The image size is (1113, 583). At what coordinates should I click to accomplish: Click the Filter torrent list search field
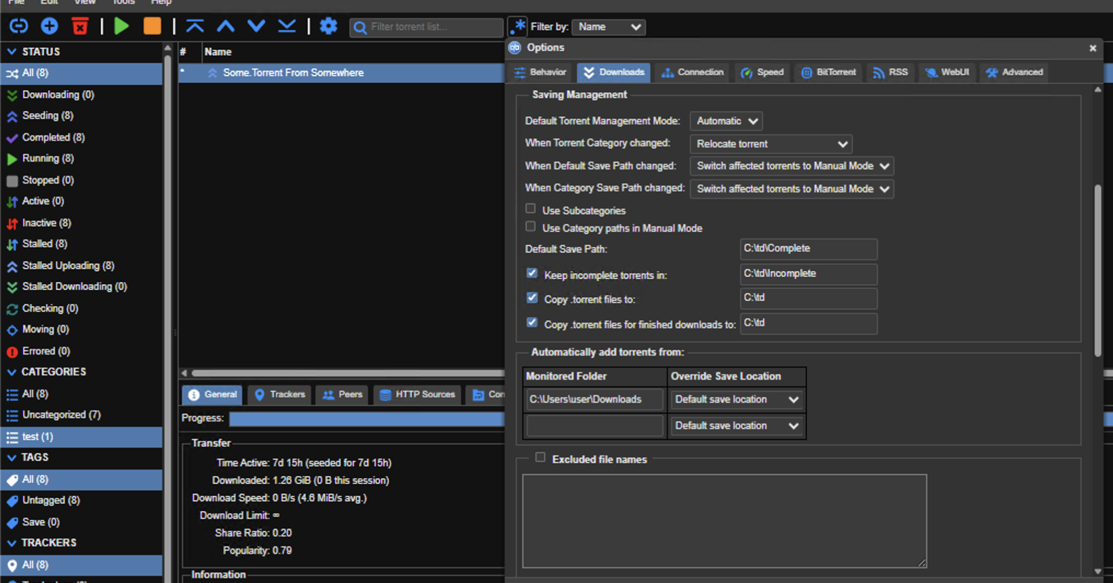(426, 27)
